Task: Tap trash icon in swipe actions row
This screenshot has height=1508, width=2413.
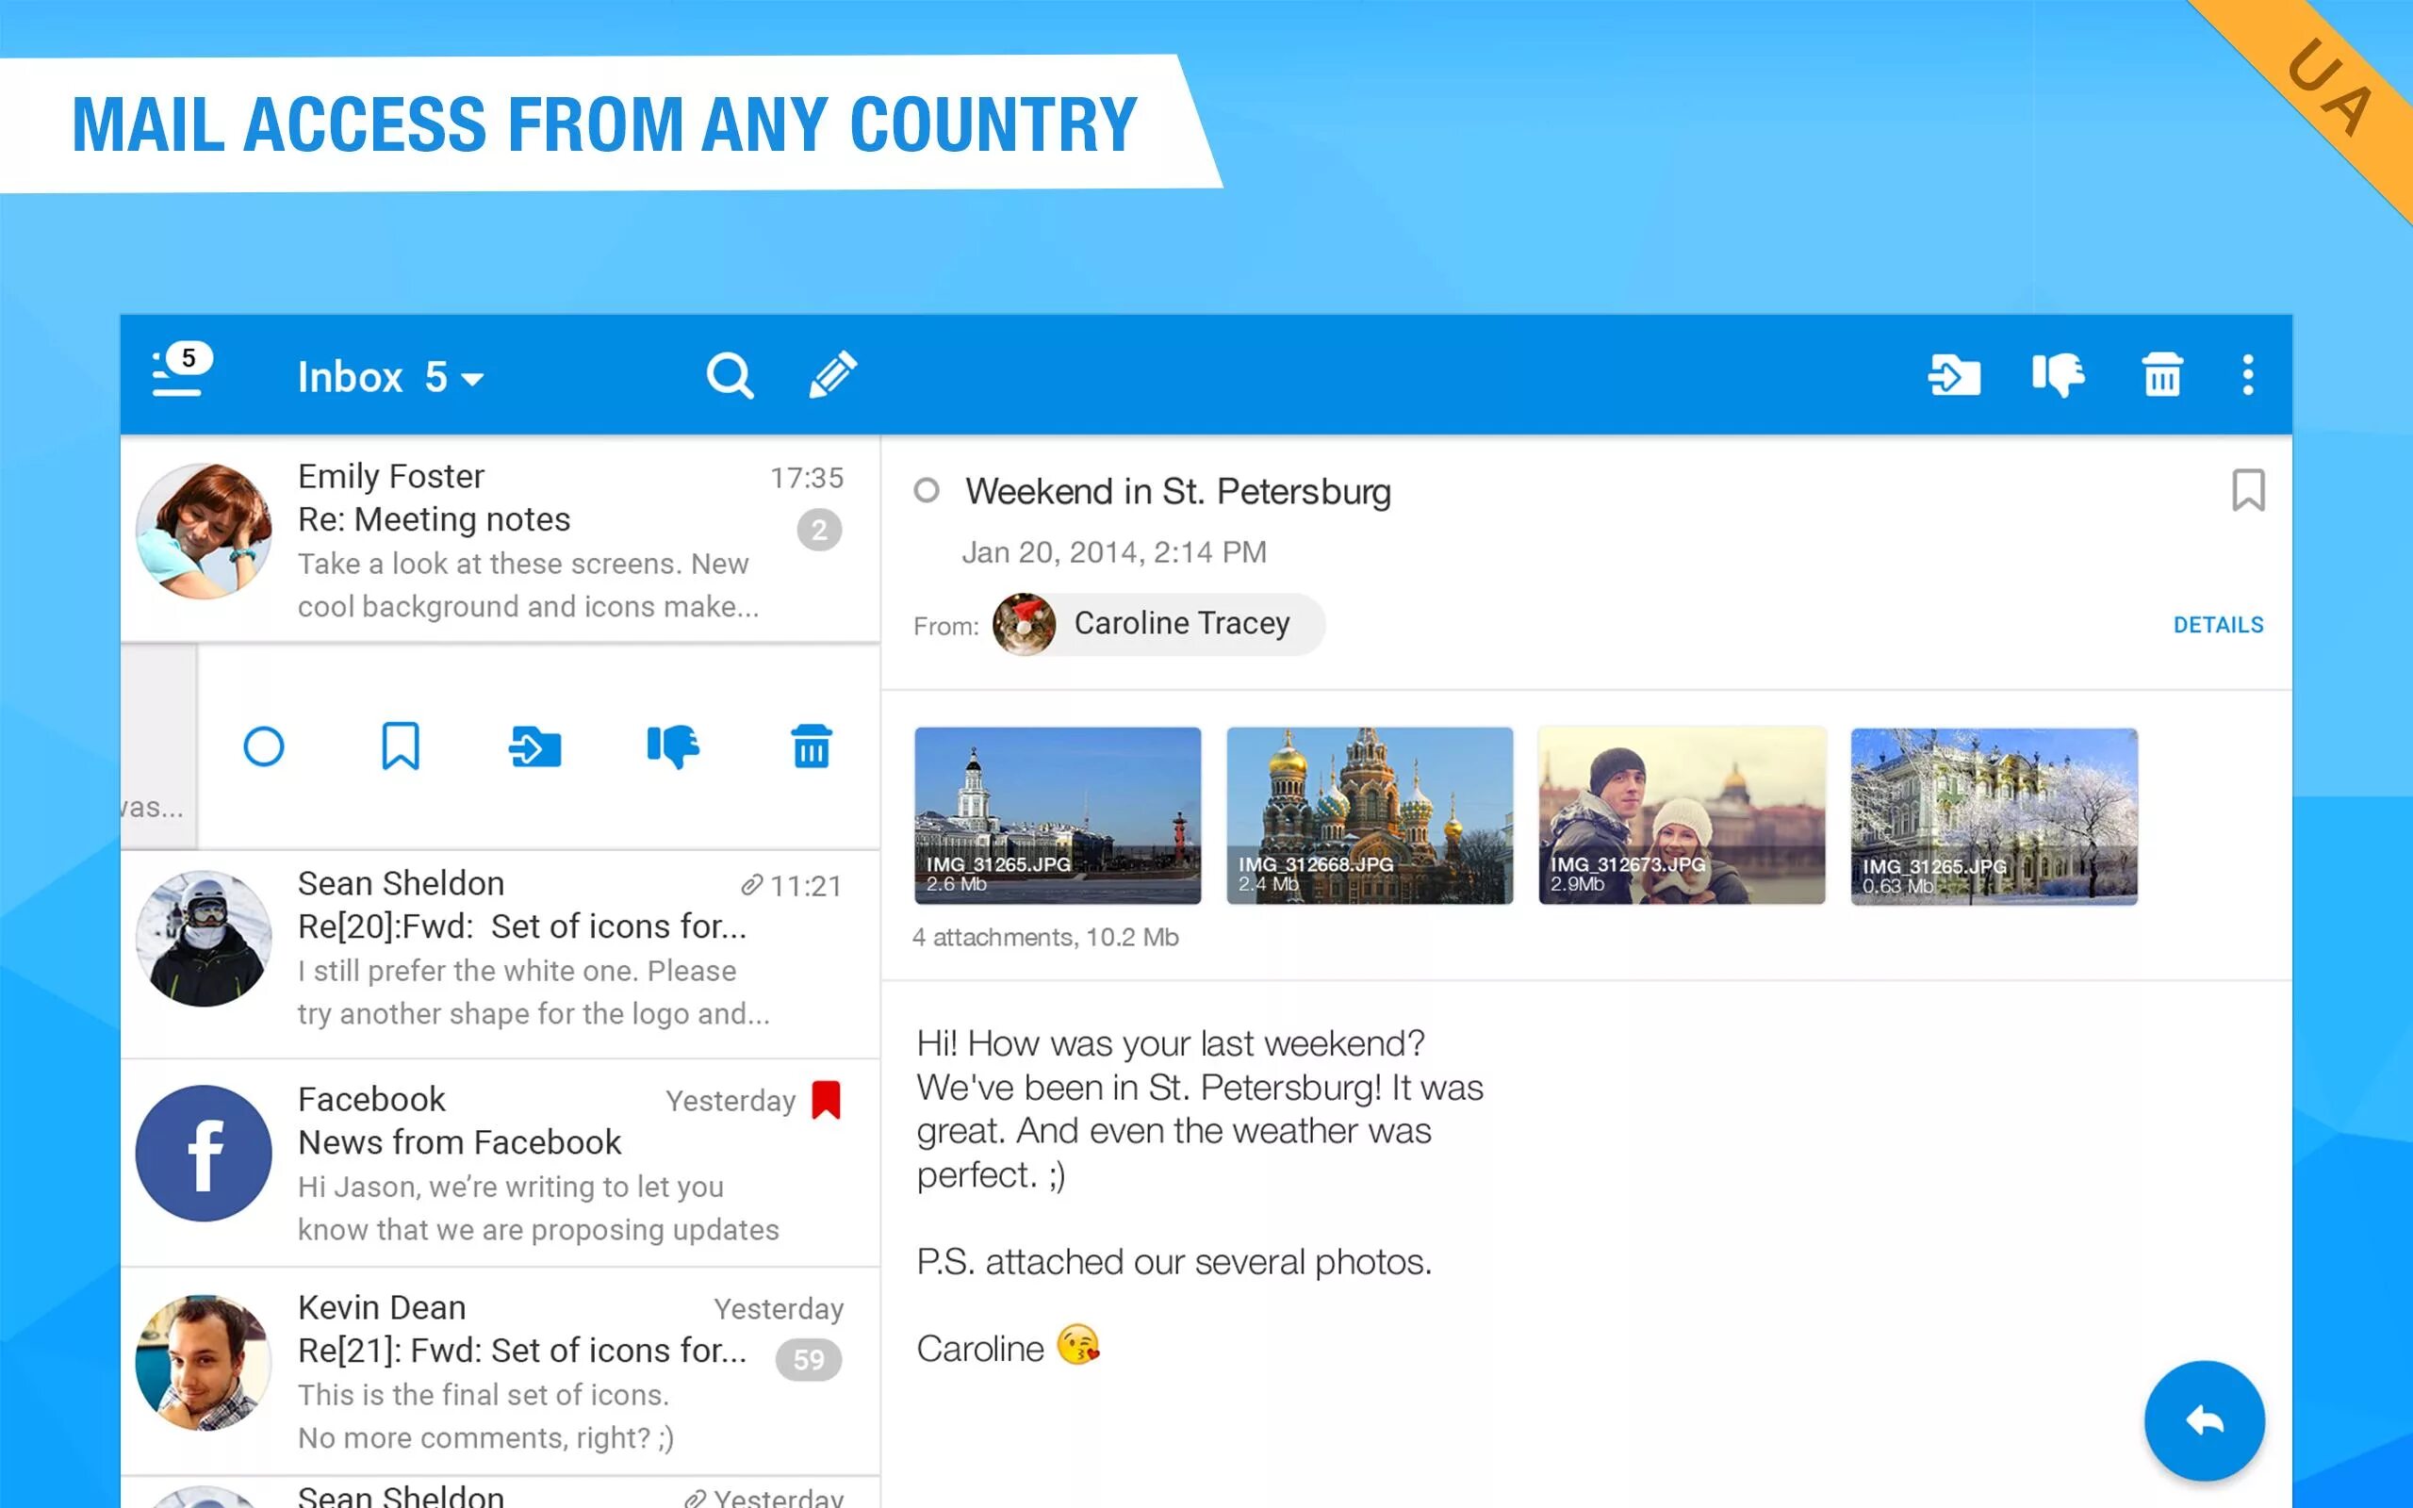Action: [811, 746]
